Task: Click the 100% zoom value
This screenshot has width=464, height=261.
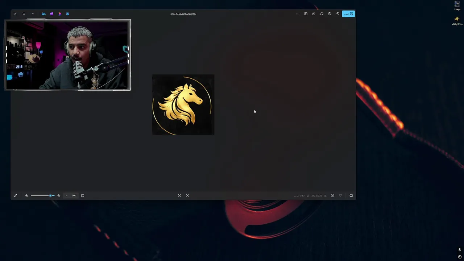Action: tap(74, 195)
